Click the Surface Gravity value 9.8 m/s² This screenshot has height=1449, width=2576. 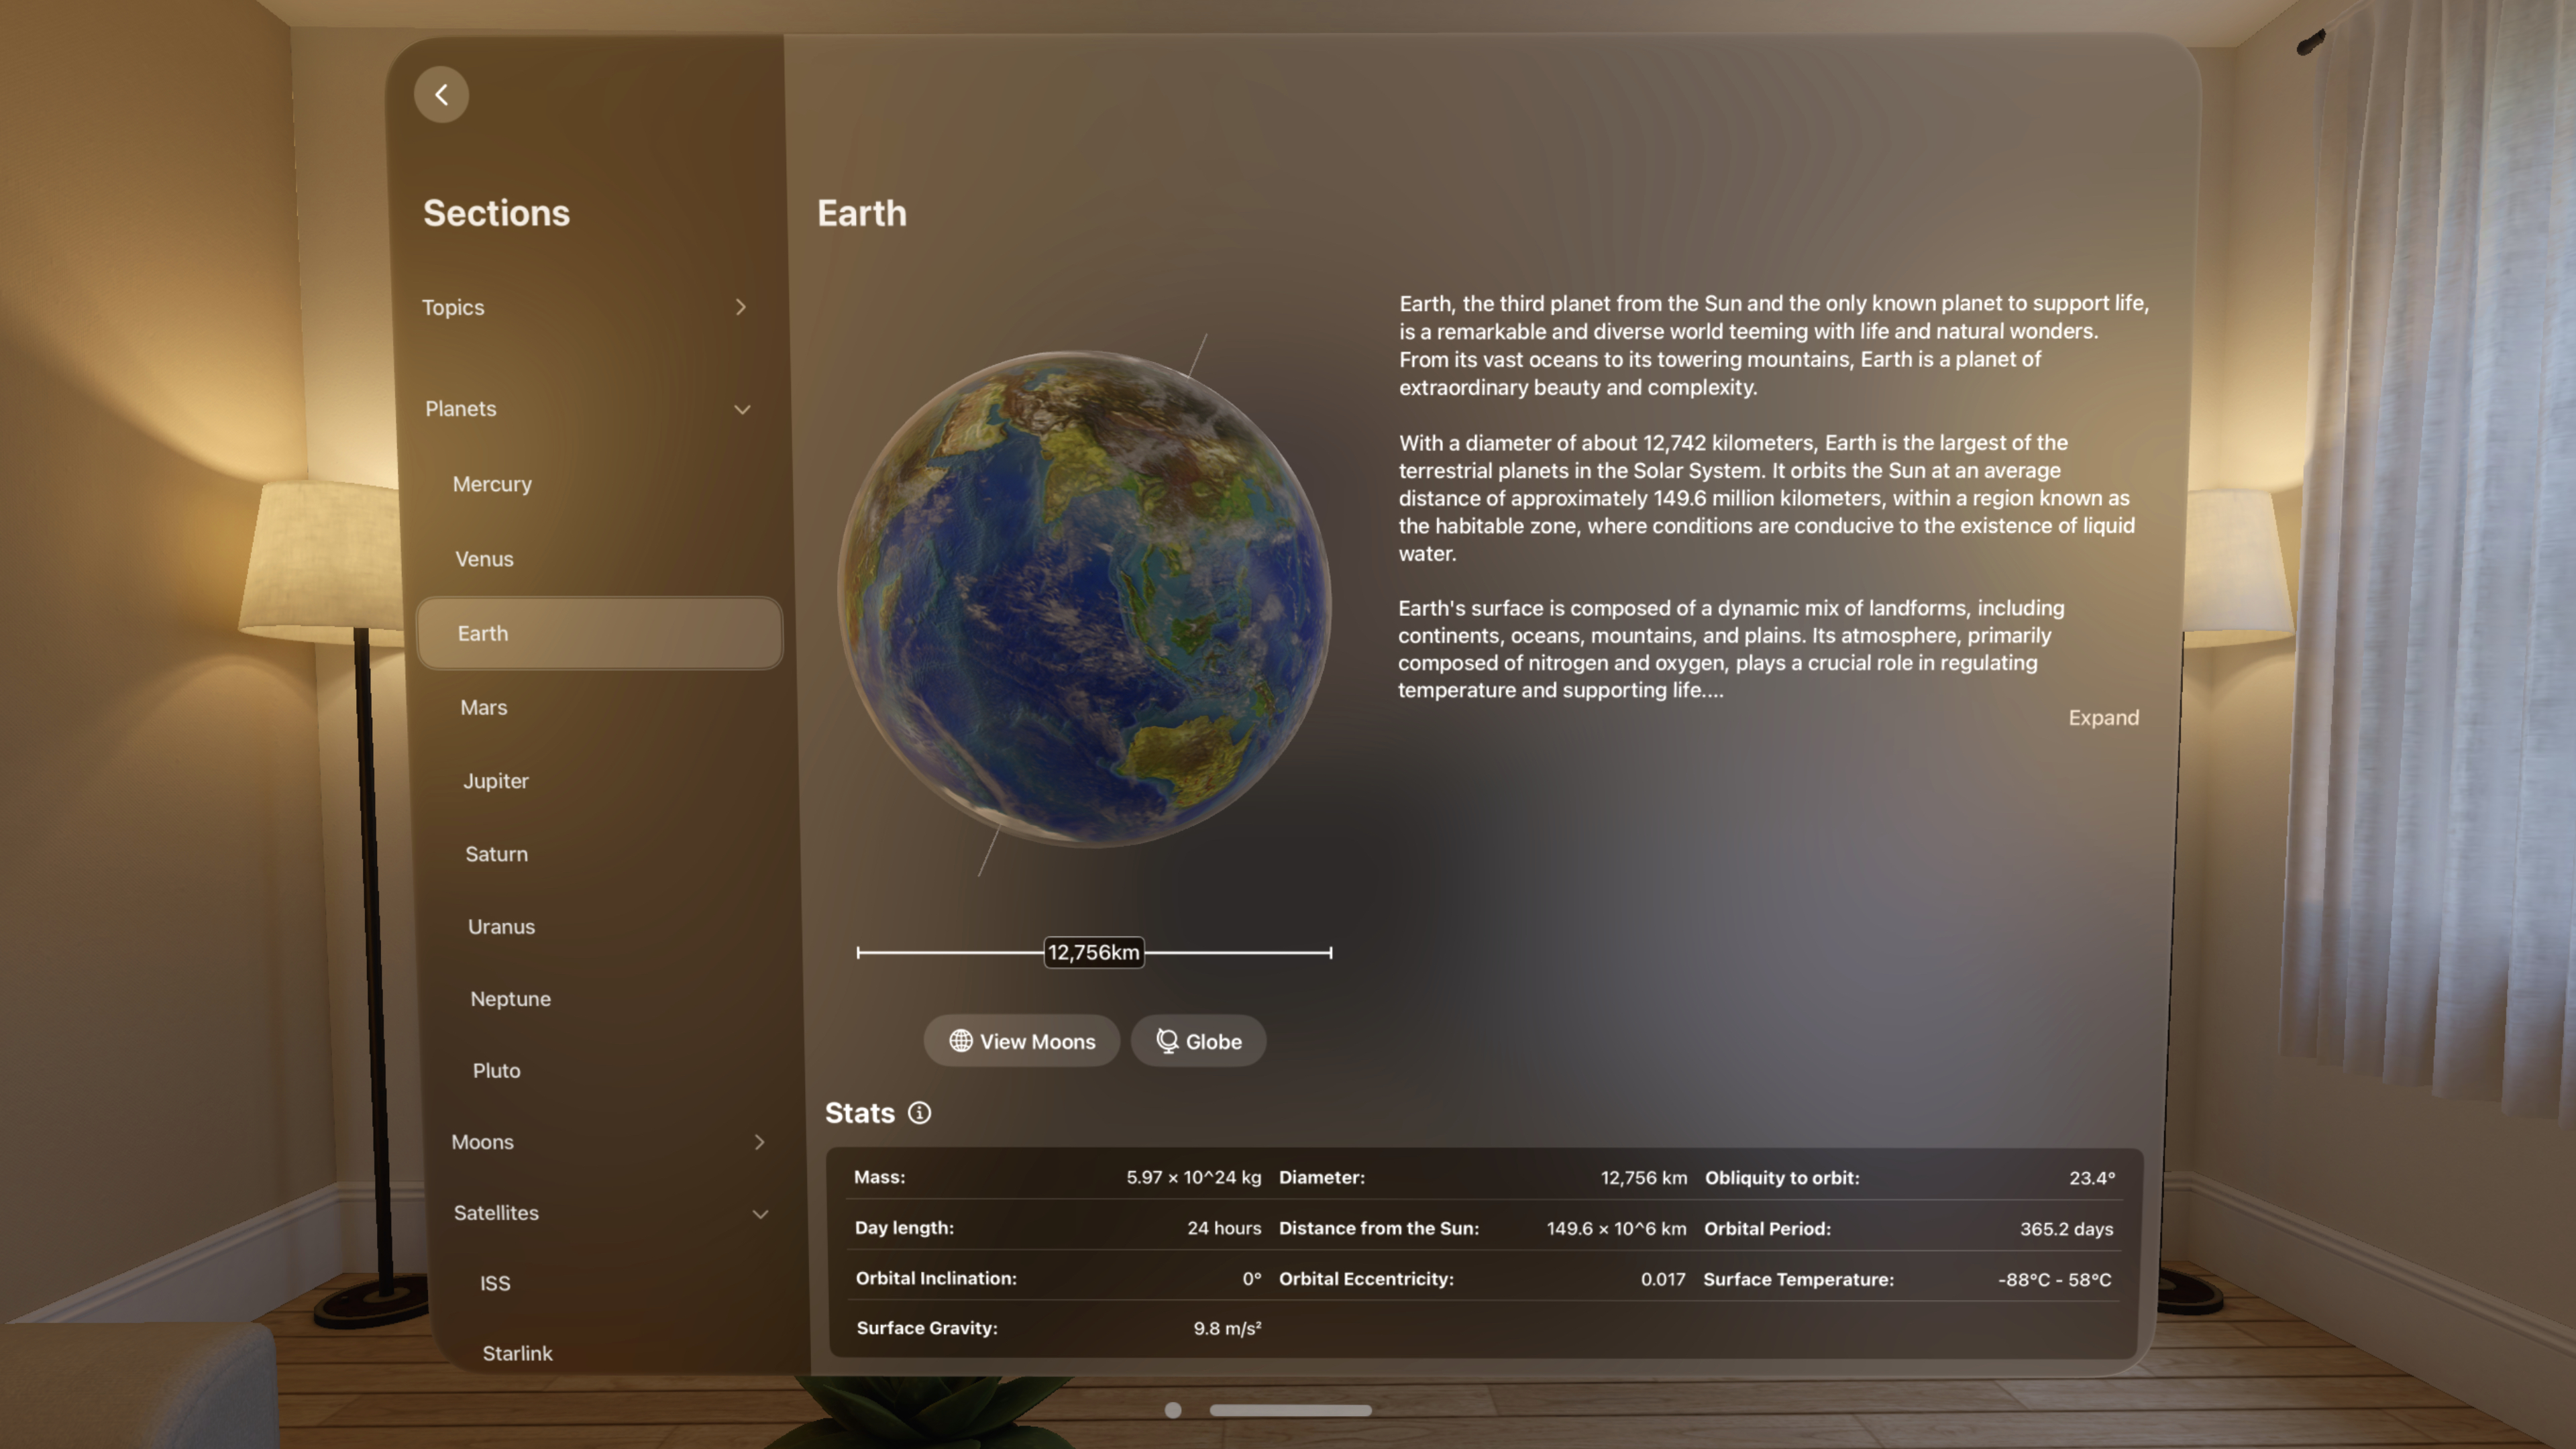(1227, 1329)
